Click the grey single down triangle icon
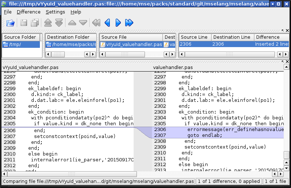This screenshot has width=291, height=188. (83, 23)
